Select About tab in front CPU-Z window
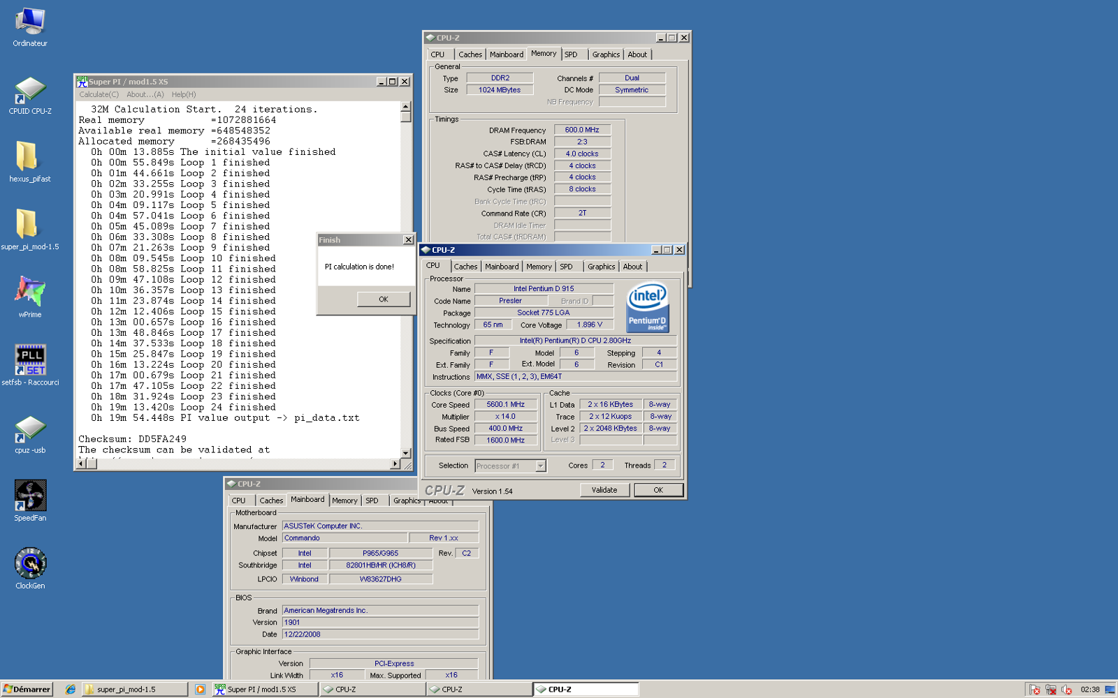 click(x=632, y=267)
